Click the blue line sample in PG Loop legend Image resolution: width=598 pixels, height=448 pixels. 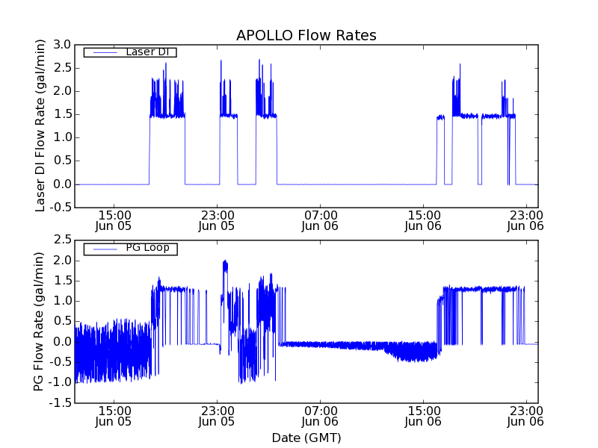pos(105,249)
